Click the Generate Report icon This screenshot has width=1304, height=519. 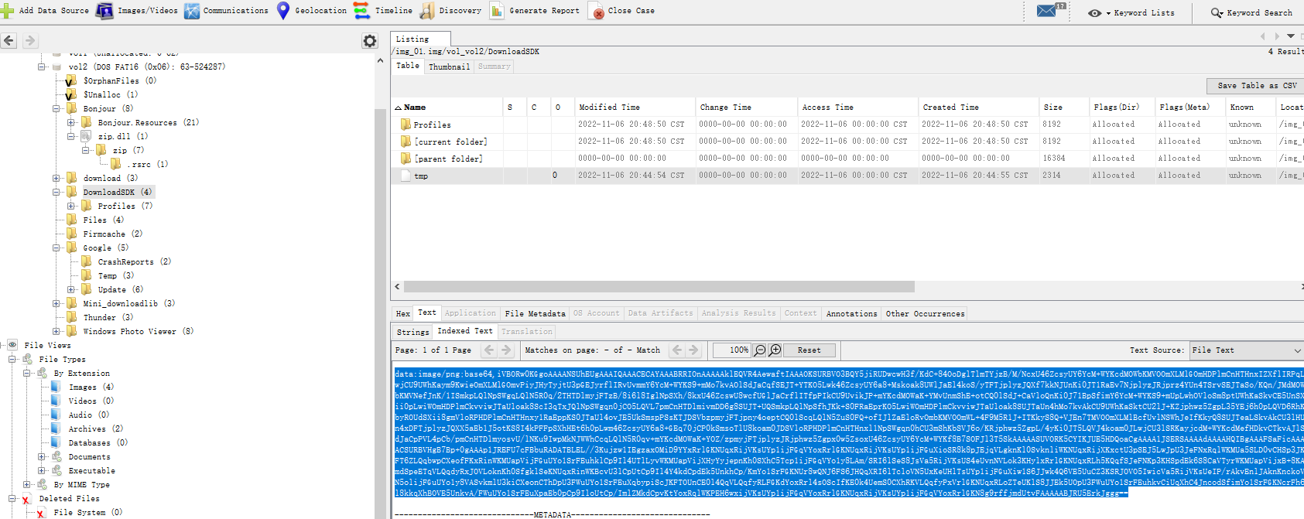pos(497,11)
